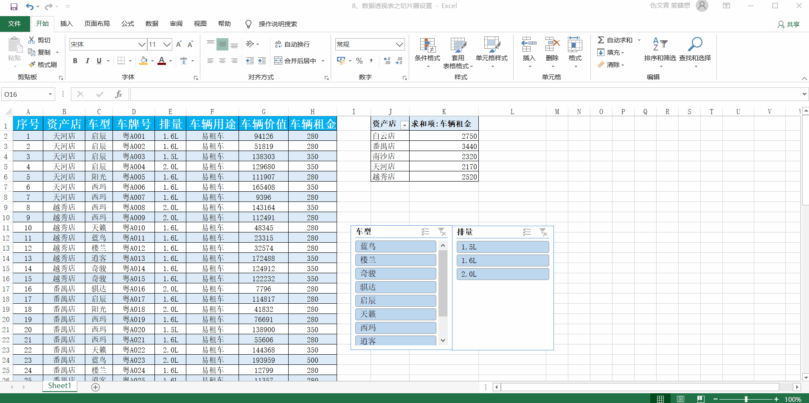The width and height of the screenshot is (809, 403).
Task: Toggle Bold formatting
Action: coord(75,61)
